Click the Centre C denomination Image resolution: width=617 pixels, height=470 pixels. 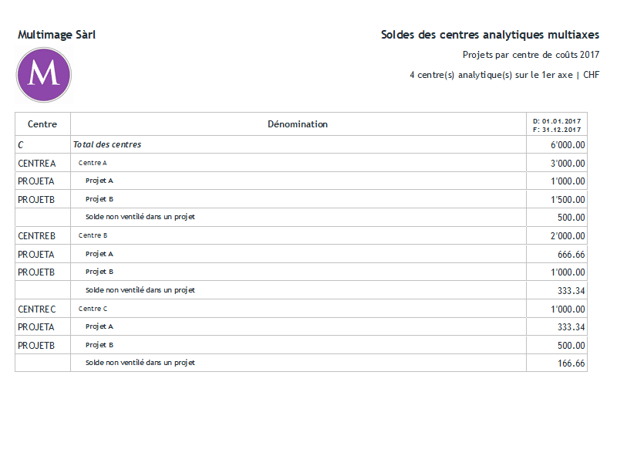click(93, 309)
